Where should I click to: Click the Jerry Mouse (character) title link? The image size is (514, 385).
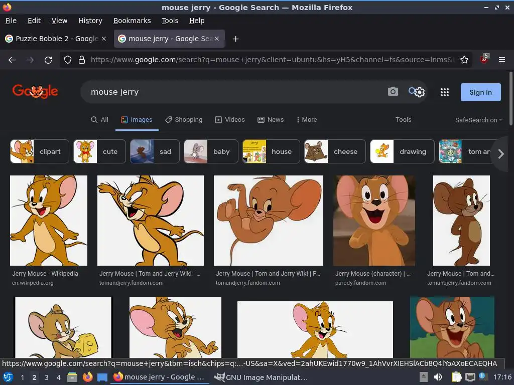pos(373,274)
